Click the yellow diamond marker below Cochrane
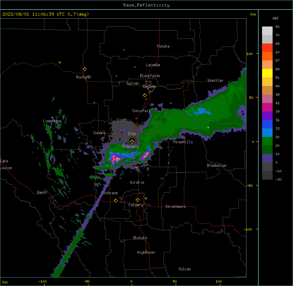Image resolution: width=293 pixels, height=286 pixels. (x=116, y=200)
